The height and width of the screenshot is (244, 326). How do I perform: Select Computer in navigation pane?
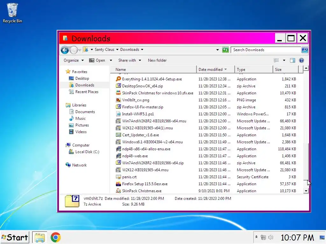click(x=81, y=145)
